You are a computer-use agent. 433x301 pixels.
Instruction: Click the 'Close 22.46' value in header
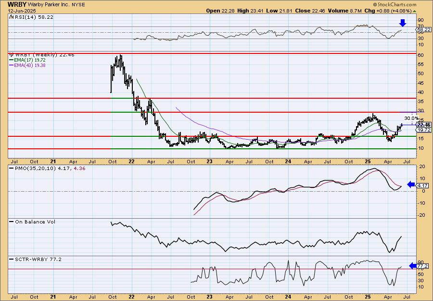310,11
